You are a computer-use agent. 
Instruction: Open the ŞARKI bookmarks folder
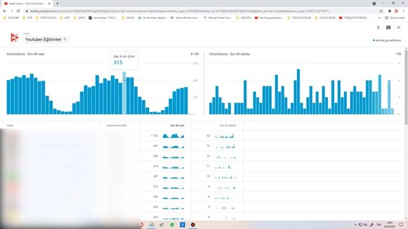79,18
